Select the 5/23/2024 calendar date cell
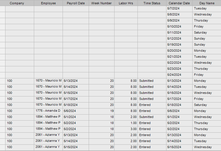 click(x=179, y=69)
